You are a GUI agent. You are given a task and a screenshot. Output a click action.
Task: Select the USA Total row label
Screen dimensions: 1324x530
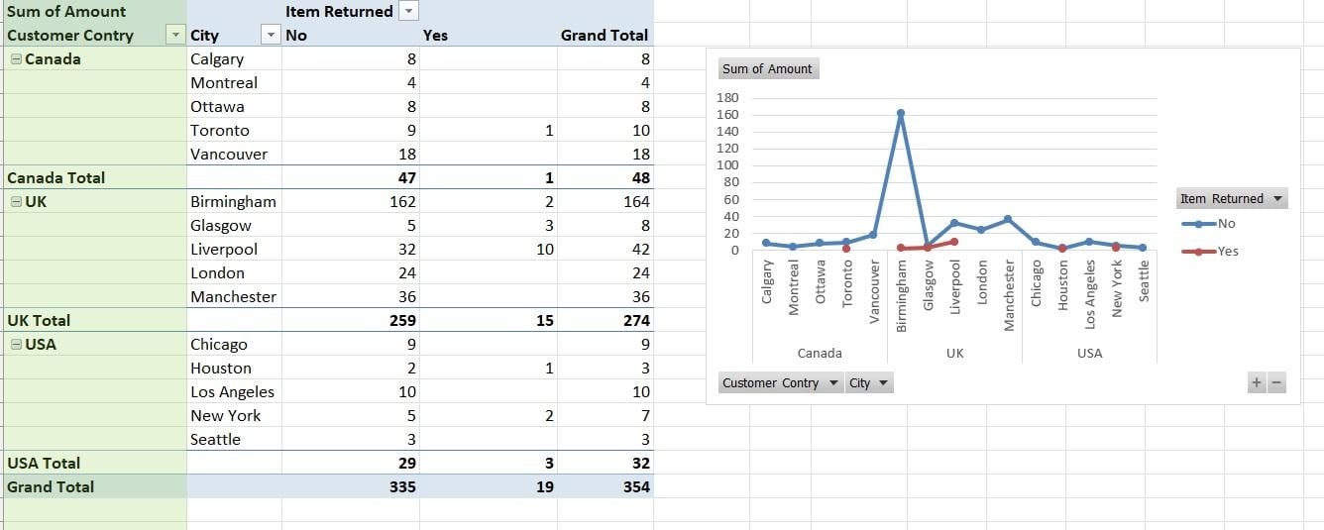(x=93, y=464)
